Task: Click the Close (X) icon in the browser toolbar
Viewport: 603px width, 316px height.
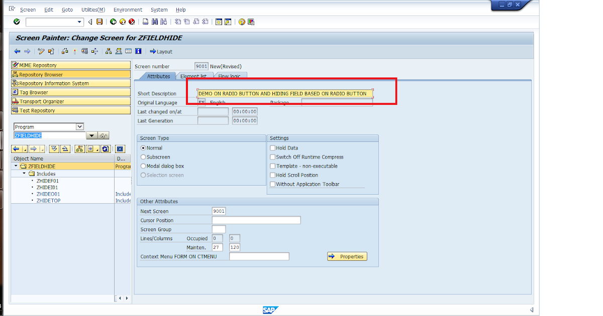Action: (120, 148)
